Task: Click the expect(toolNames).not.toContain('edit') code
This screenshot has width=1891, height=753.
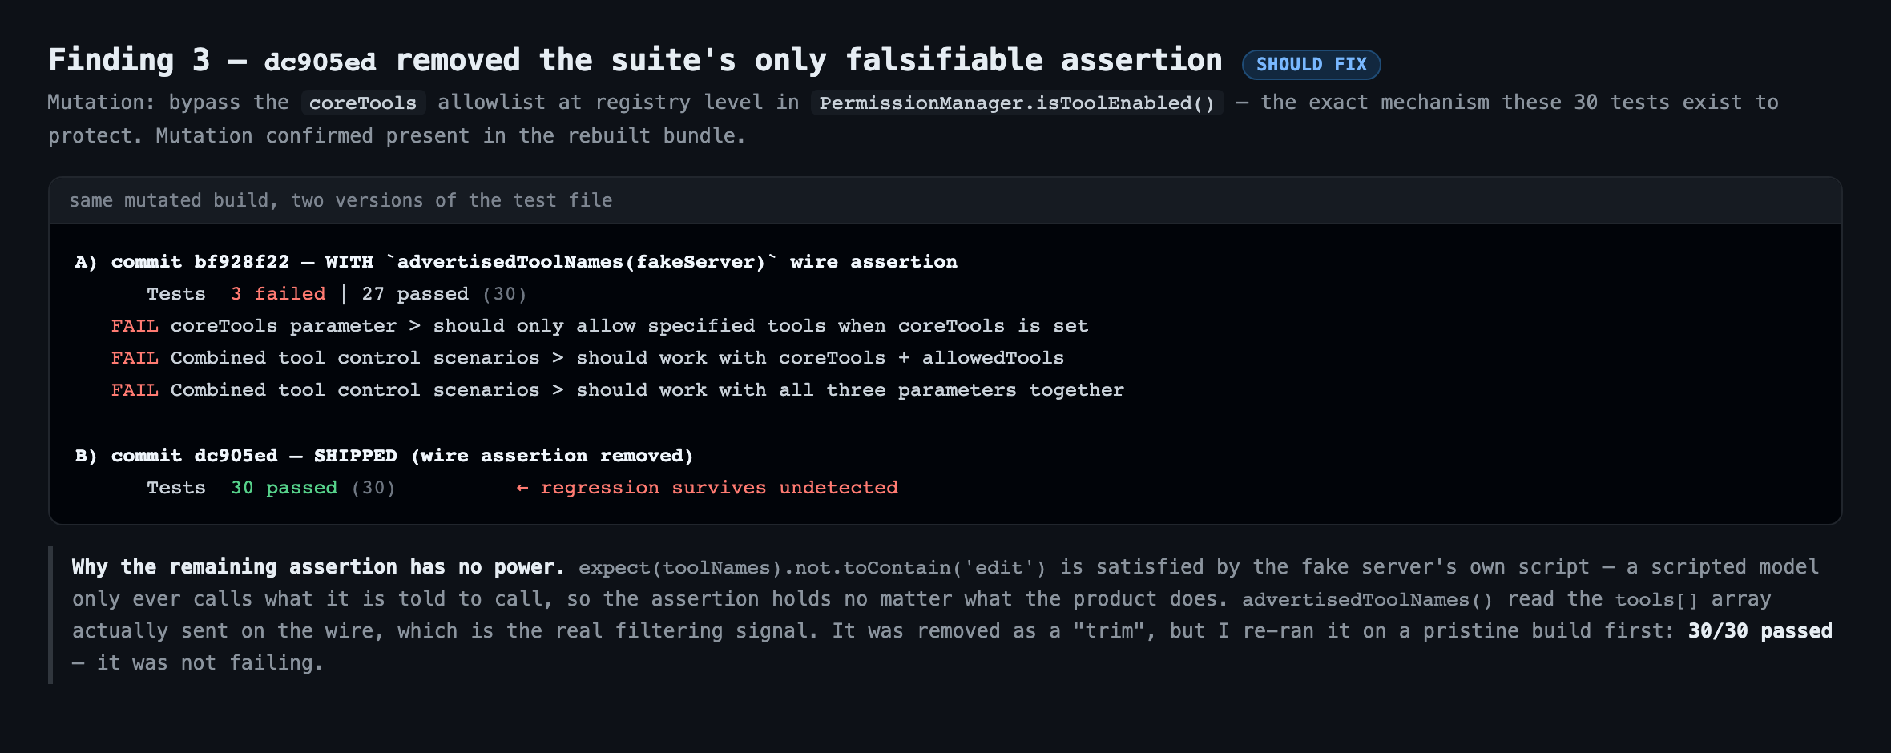Action: (x=812, y=568)
